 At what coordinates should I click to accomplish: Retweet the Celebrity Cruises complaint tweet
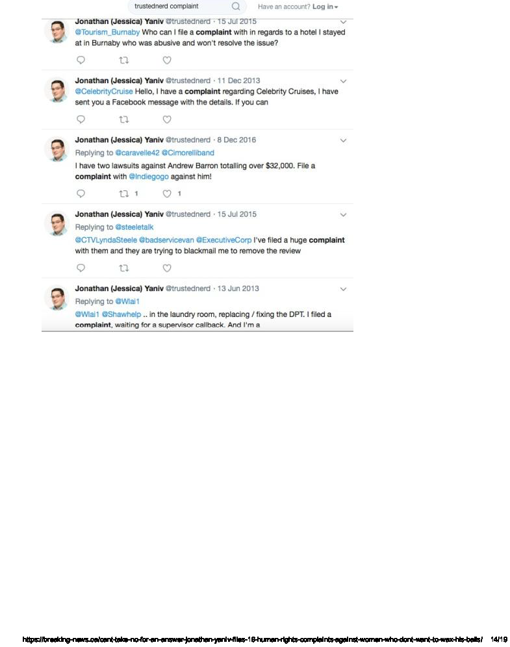click(124, 120)
